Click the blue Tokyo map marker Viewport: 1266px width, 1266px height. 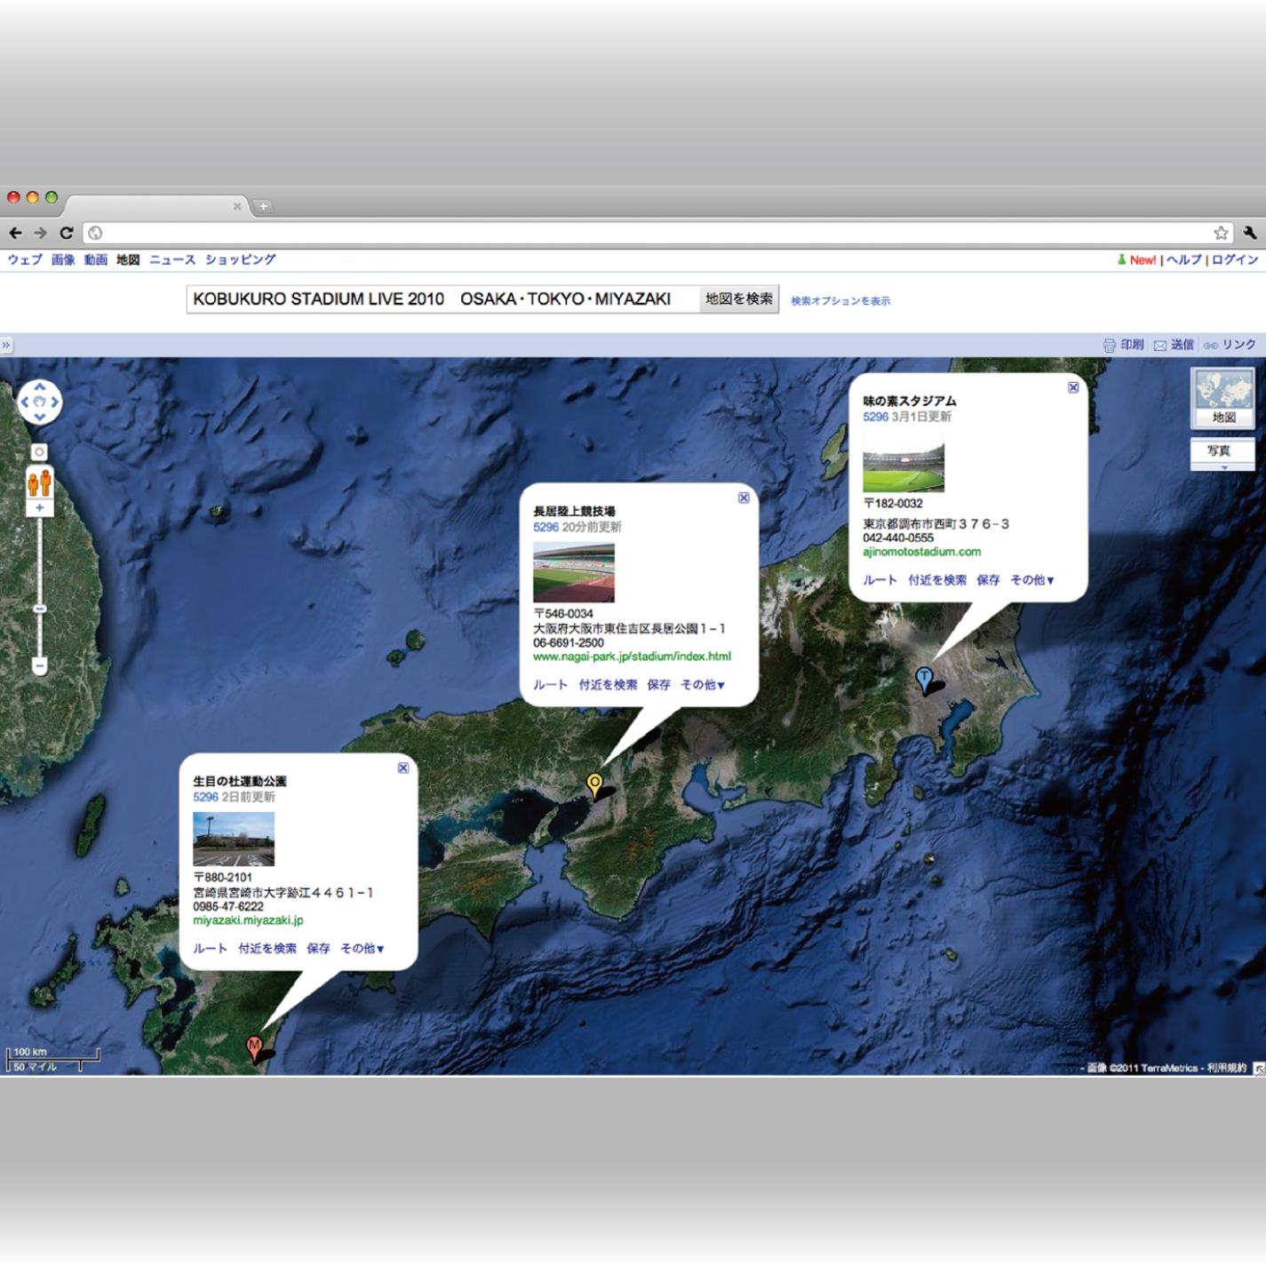coord(924,679)
